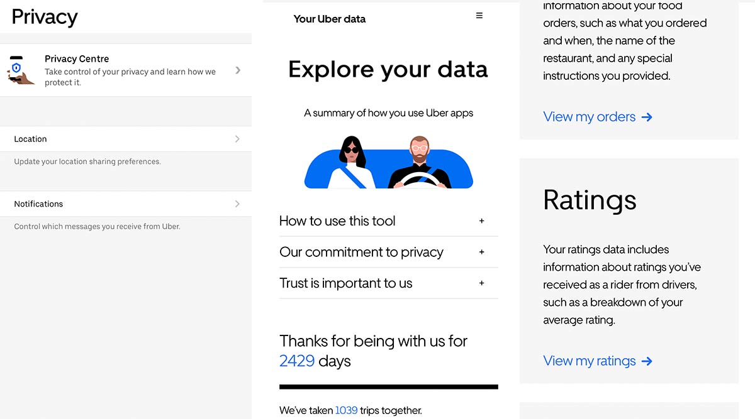Click the arrow next to View my orders
Screen dimensions: 755x419
[x=647, y=117]
